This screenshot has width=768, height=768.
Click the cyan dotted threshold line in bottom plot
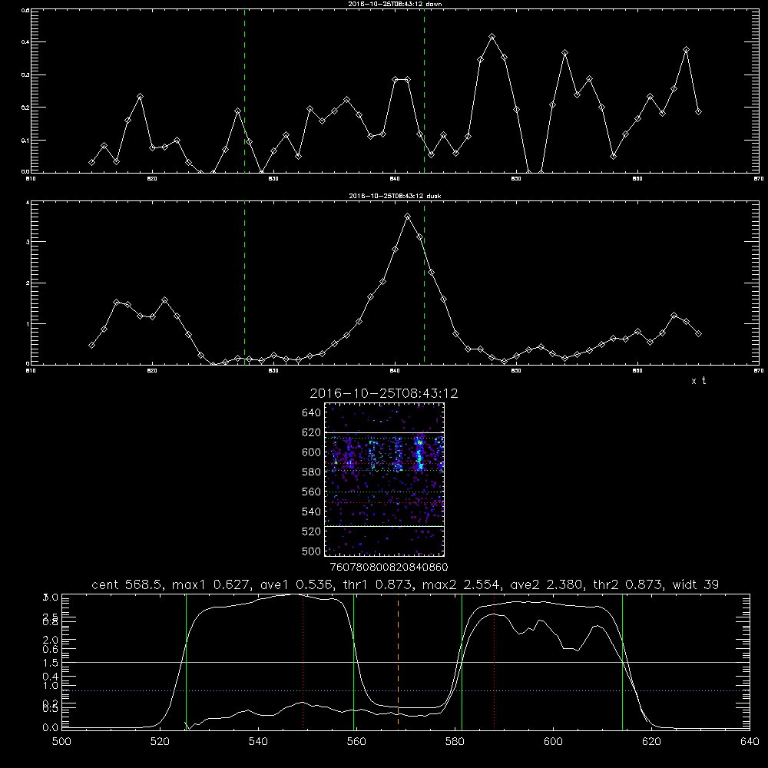click(x=406, y=690)
